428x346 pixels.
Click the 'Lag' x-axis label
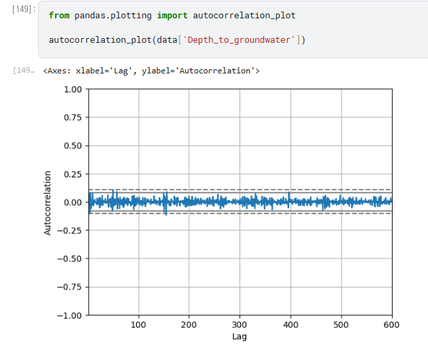click(240, 336)
